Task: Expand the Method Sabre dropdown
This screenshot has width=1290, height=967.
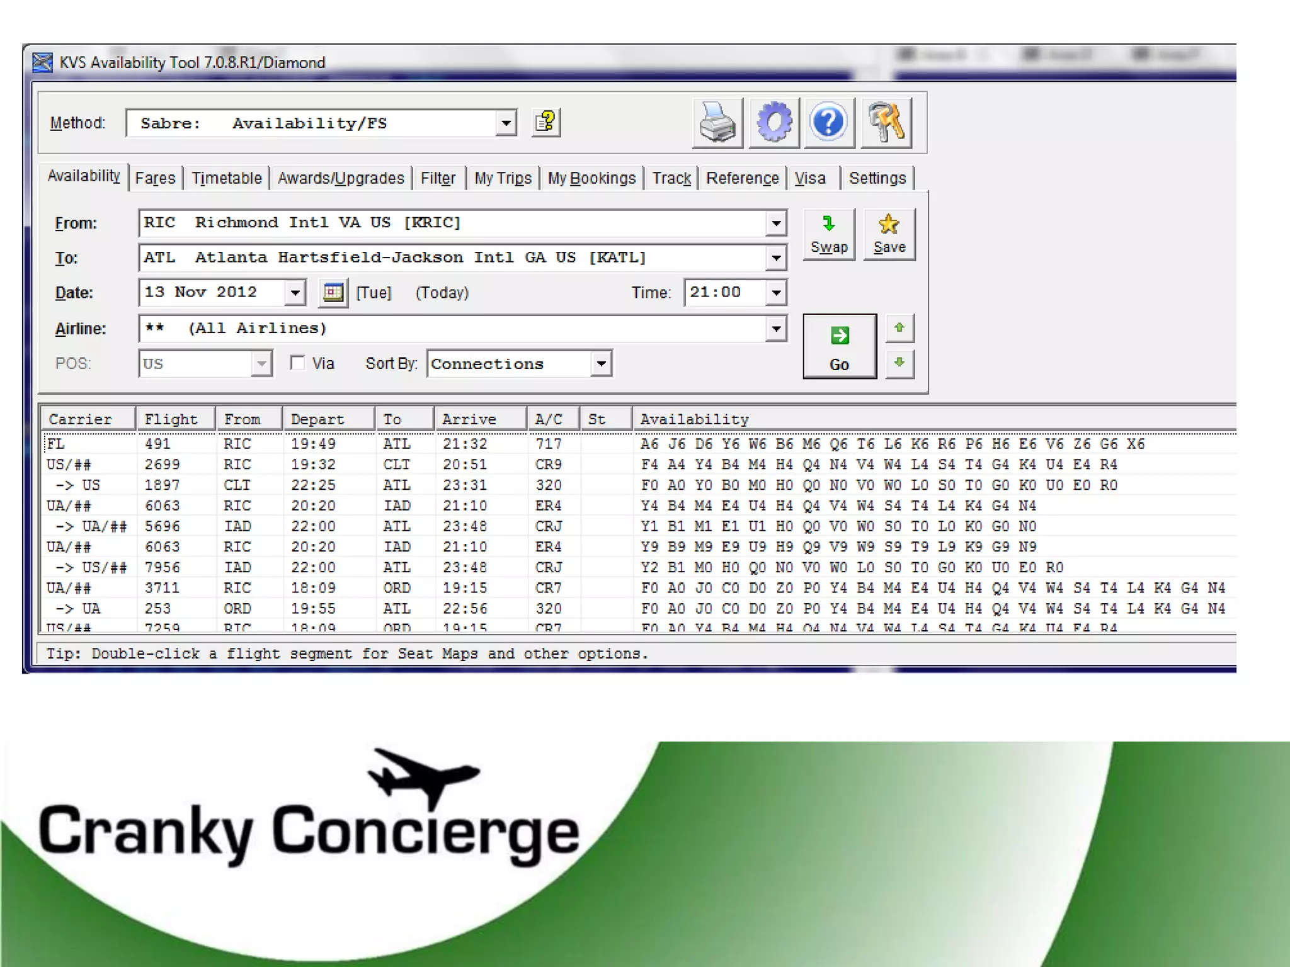Action: (506, 123)
